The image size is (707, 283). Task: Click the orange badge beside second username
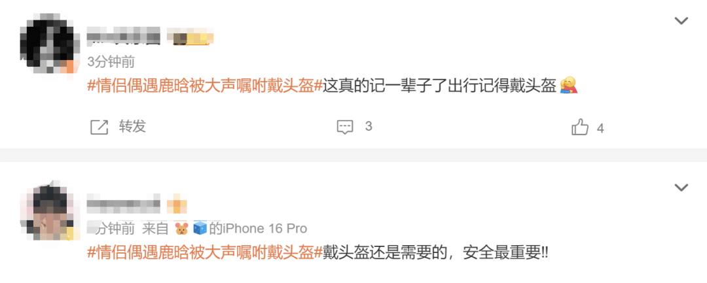(177, 204)
